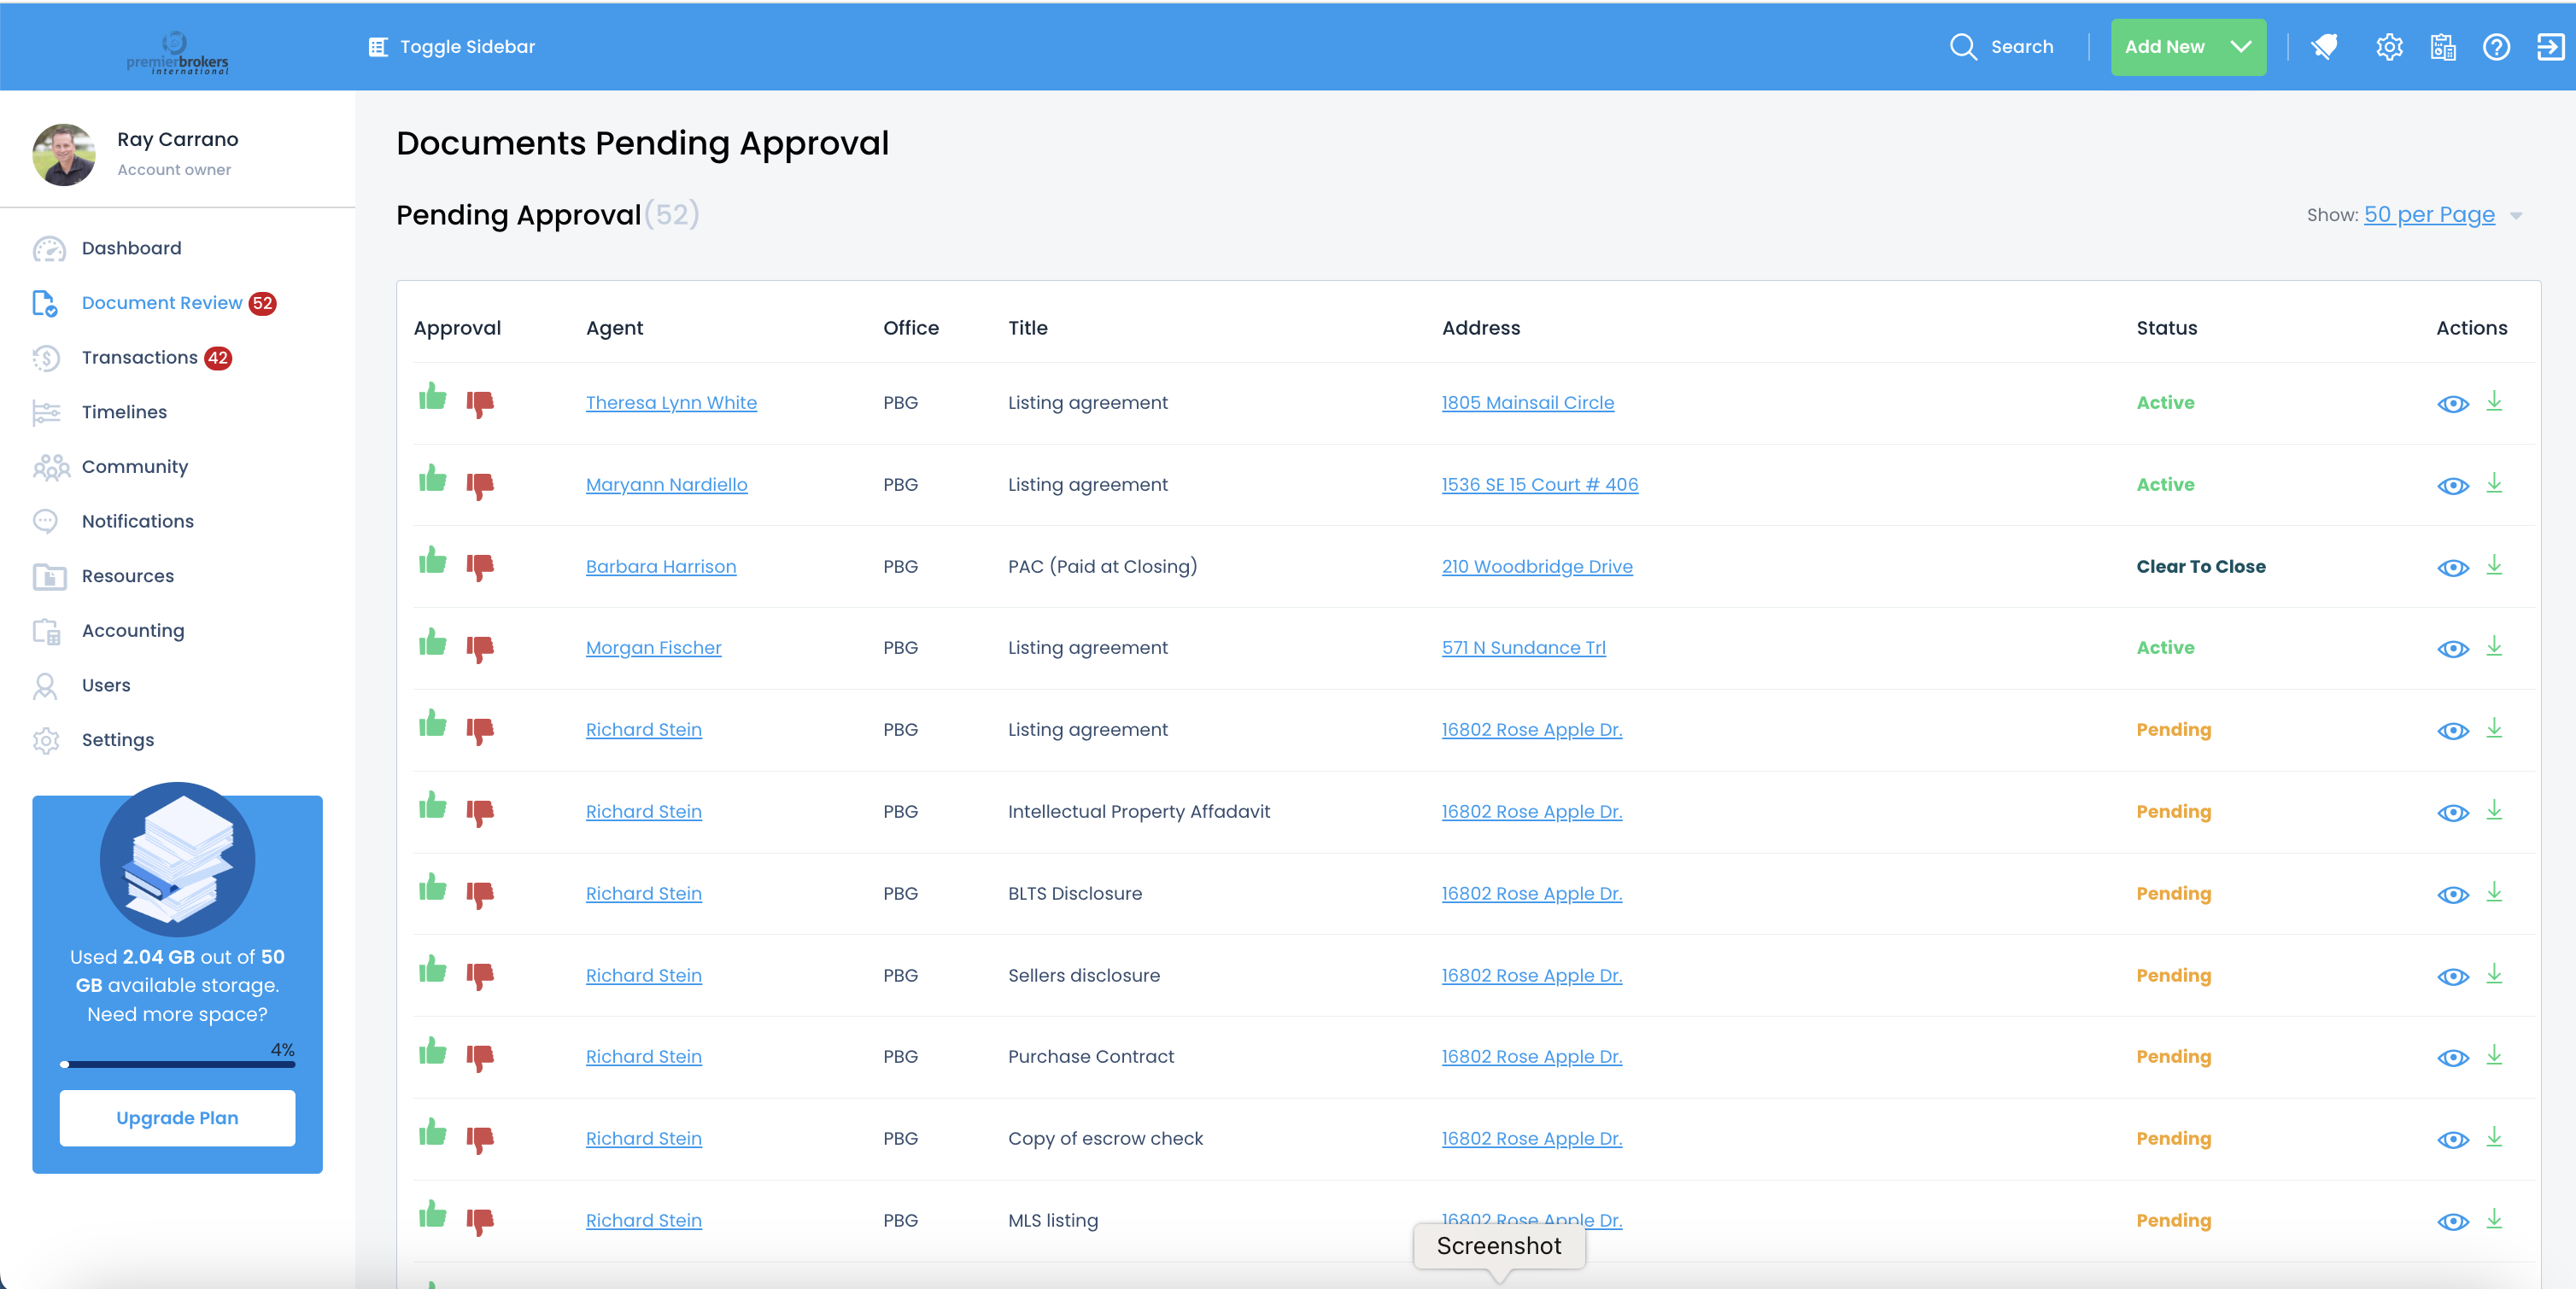
Task: Open Resources in sidebar
Action: pyautogui.click(x=127, y=575)
